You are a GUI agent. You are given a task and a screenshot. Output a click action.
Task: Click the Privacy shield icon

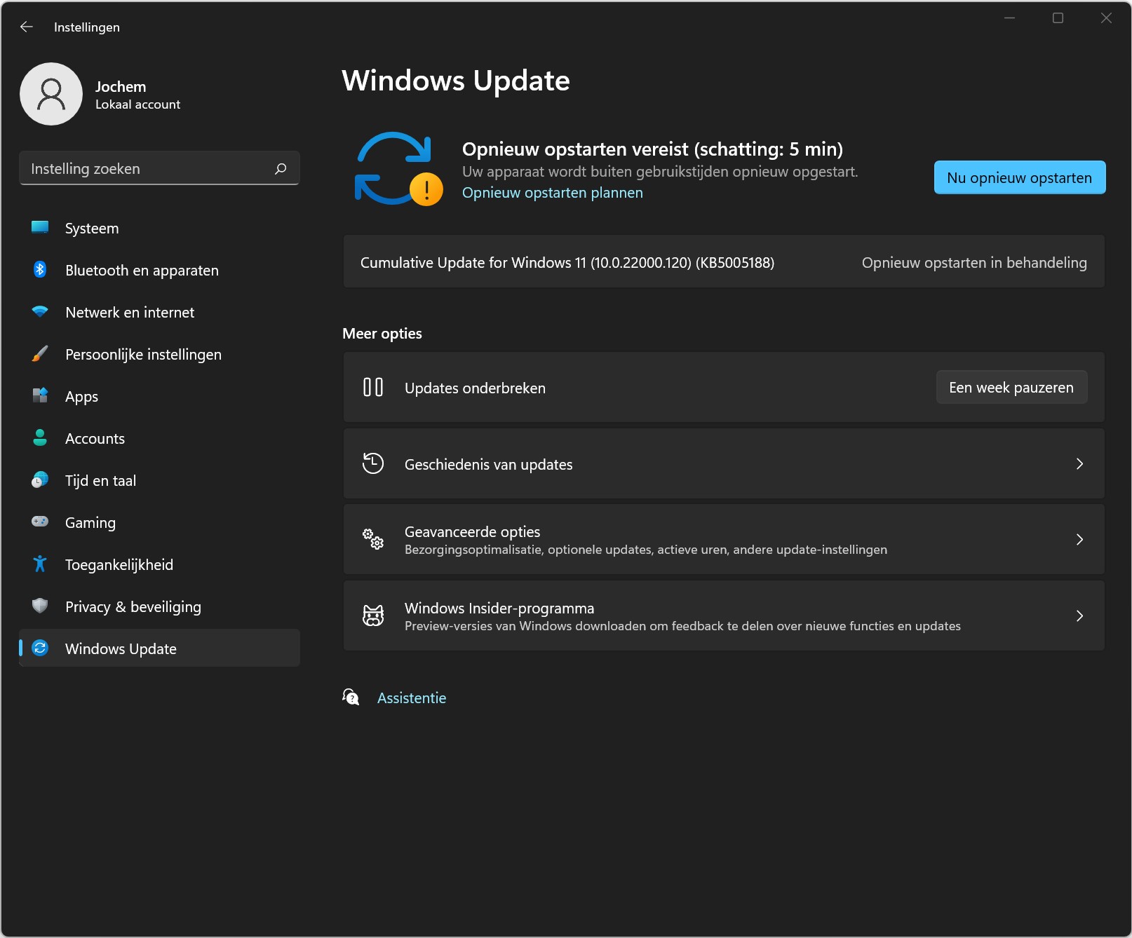coord(40,606)
